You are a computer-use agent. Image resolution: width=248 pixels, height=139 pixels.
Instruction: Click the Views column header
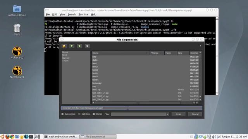tap(170, 53)
